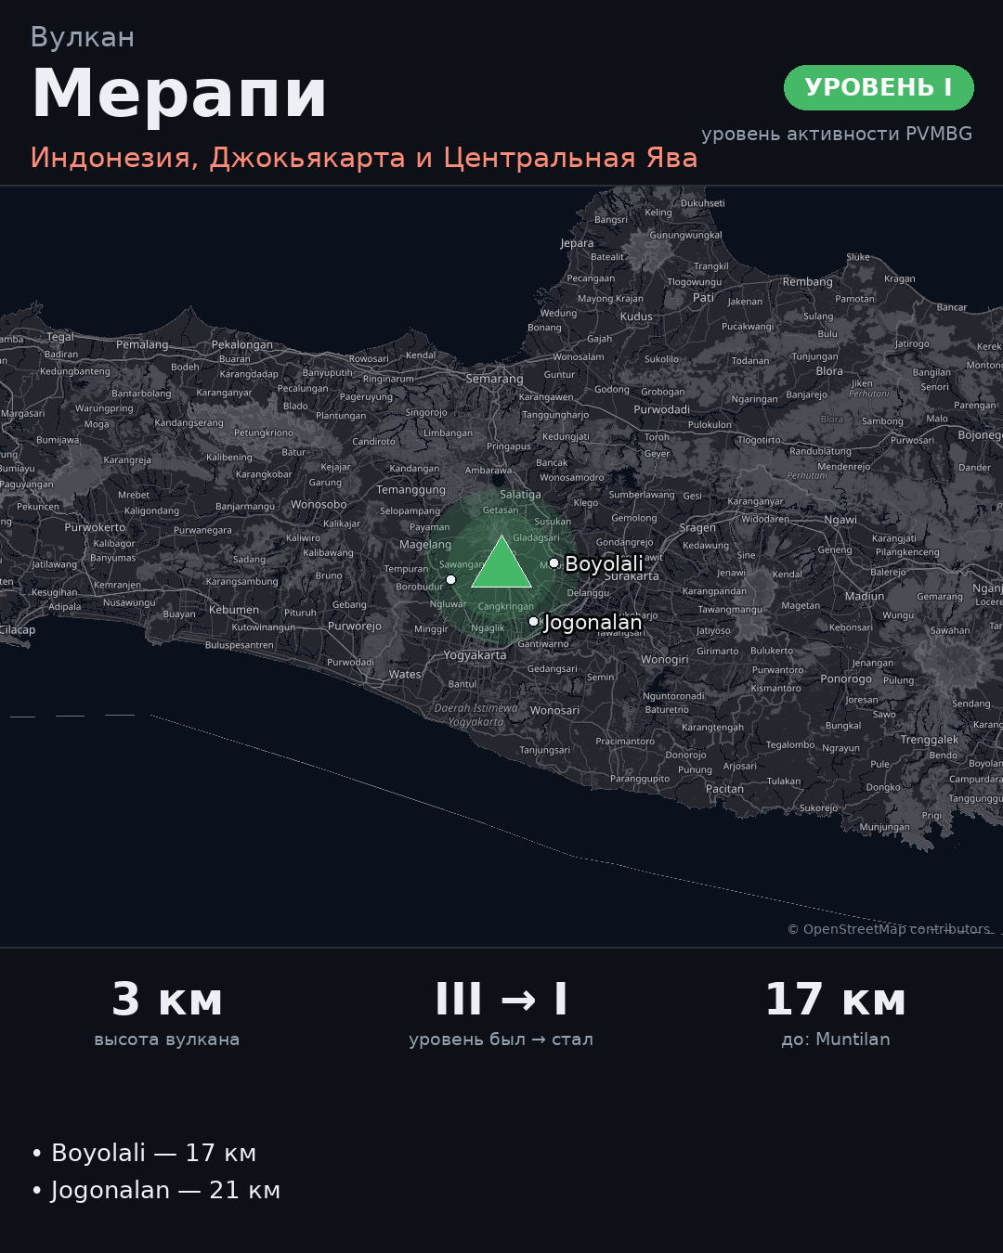Click the Trenggalek city label

930,740
